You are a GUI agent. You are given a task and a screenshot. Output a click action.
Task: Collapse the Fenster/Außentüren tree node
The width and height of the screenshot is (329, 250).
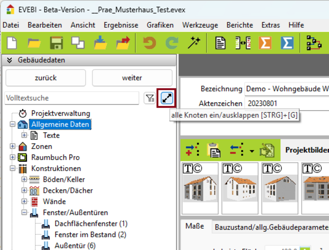click(x=24, y=212)
